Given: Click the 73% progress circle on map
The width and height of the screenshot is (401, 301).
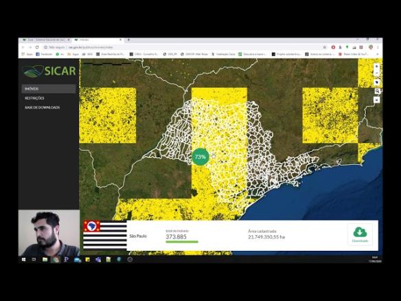Looking at the screenshot, I should pyautogui.click(x=200, y=157).
